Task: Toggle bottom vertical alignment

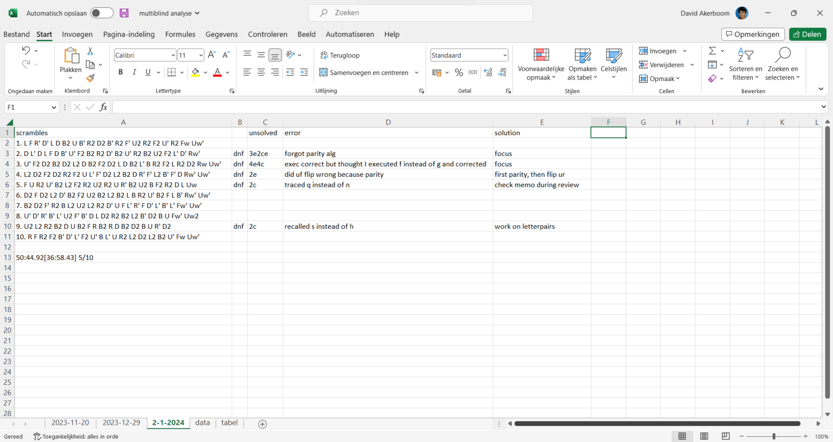Action: [275, 55]
